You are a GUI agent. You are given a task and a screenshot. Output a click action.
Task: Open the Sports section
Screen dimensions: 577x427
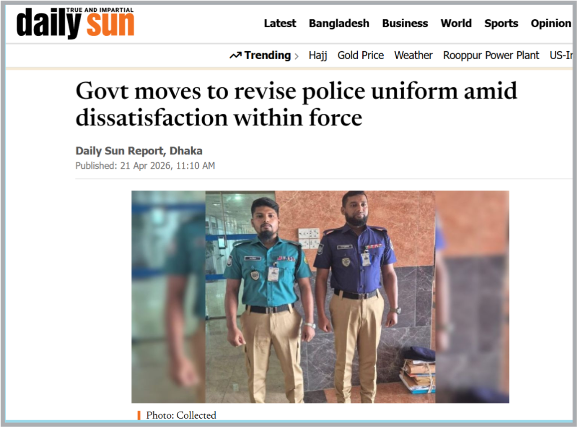coord(501,24)
